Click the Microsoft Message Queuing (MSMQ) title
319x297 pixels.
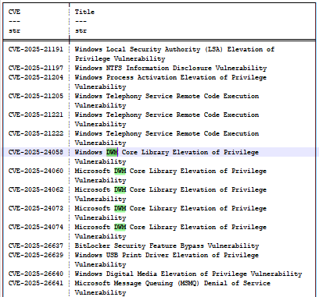pyautogui.click(x=173, y=288)
